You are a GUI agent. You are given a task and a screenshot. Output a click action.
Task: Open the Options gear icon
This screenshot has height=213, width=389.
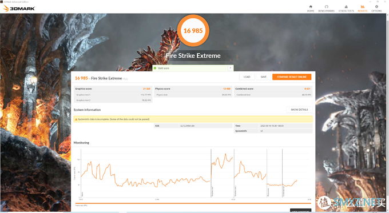376,7
